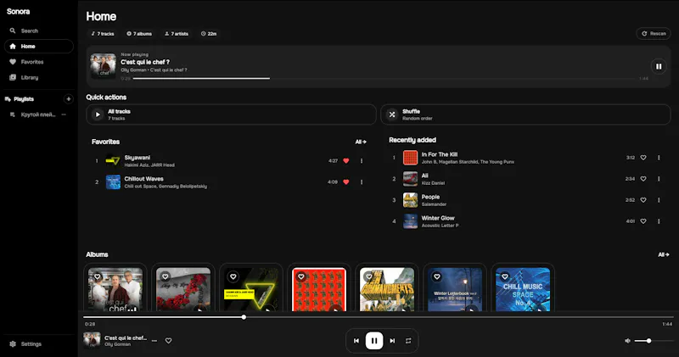The width and height of the screenshot is (679, 357).
Task: Favorite the Kizz Daniel track All
Action: click(643, 179)
